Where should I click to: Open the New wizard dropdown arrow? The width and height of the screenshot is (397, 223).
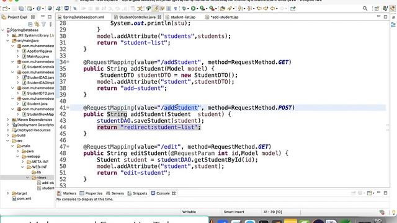pyautogui.click(x=9, y=9)
